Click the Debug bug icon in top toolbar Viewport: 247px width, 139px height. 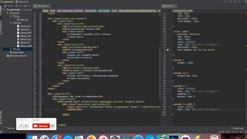pyautogui.click(x=235, y=2)
